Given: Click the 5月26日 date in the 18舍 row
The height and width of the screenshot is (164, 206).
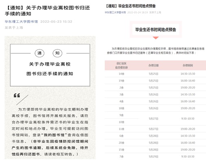Looking at the screenshot, I should pos(153,108).
